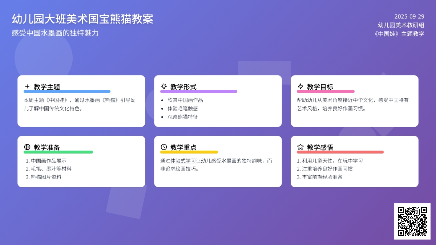Image resolution: width=436 pixels, height=245 pixels.
Task: Click the 幼儿园美术教研组 text
Action: click(x=401, y=25)
